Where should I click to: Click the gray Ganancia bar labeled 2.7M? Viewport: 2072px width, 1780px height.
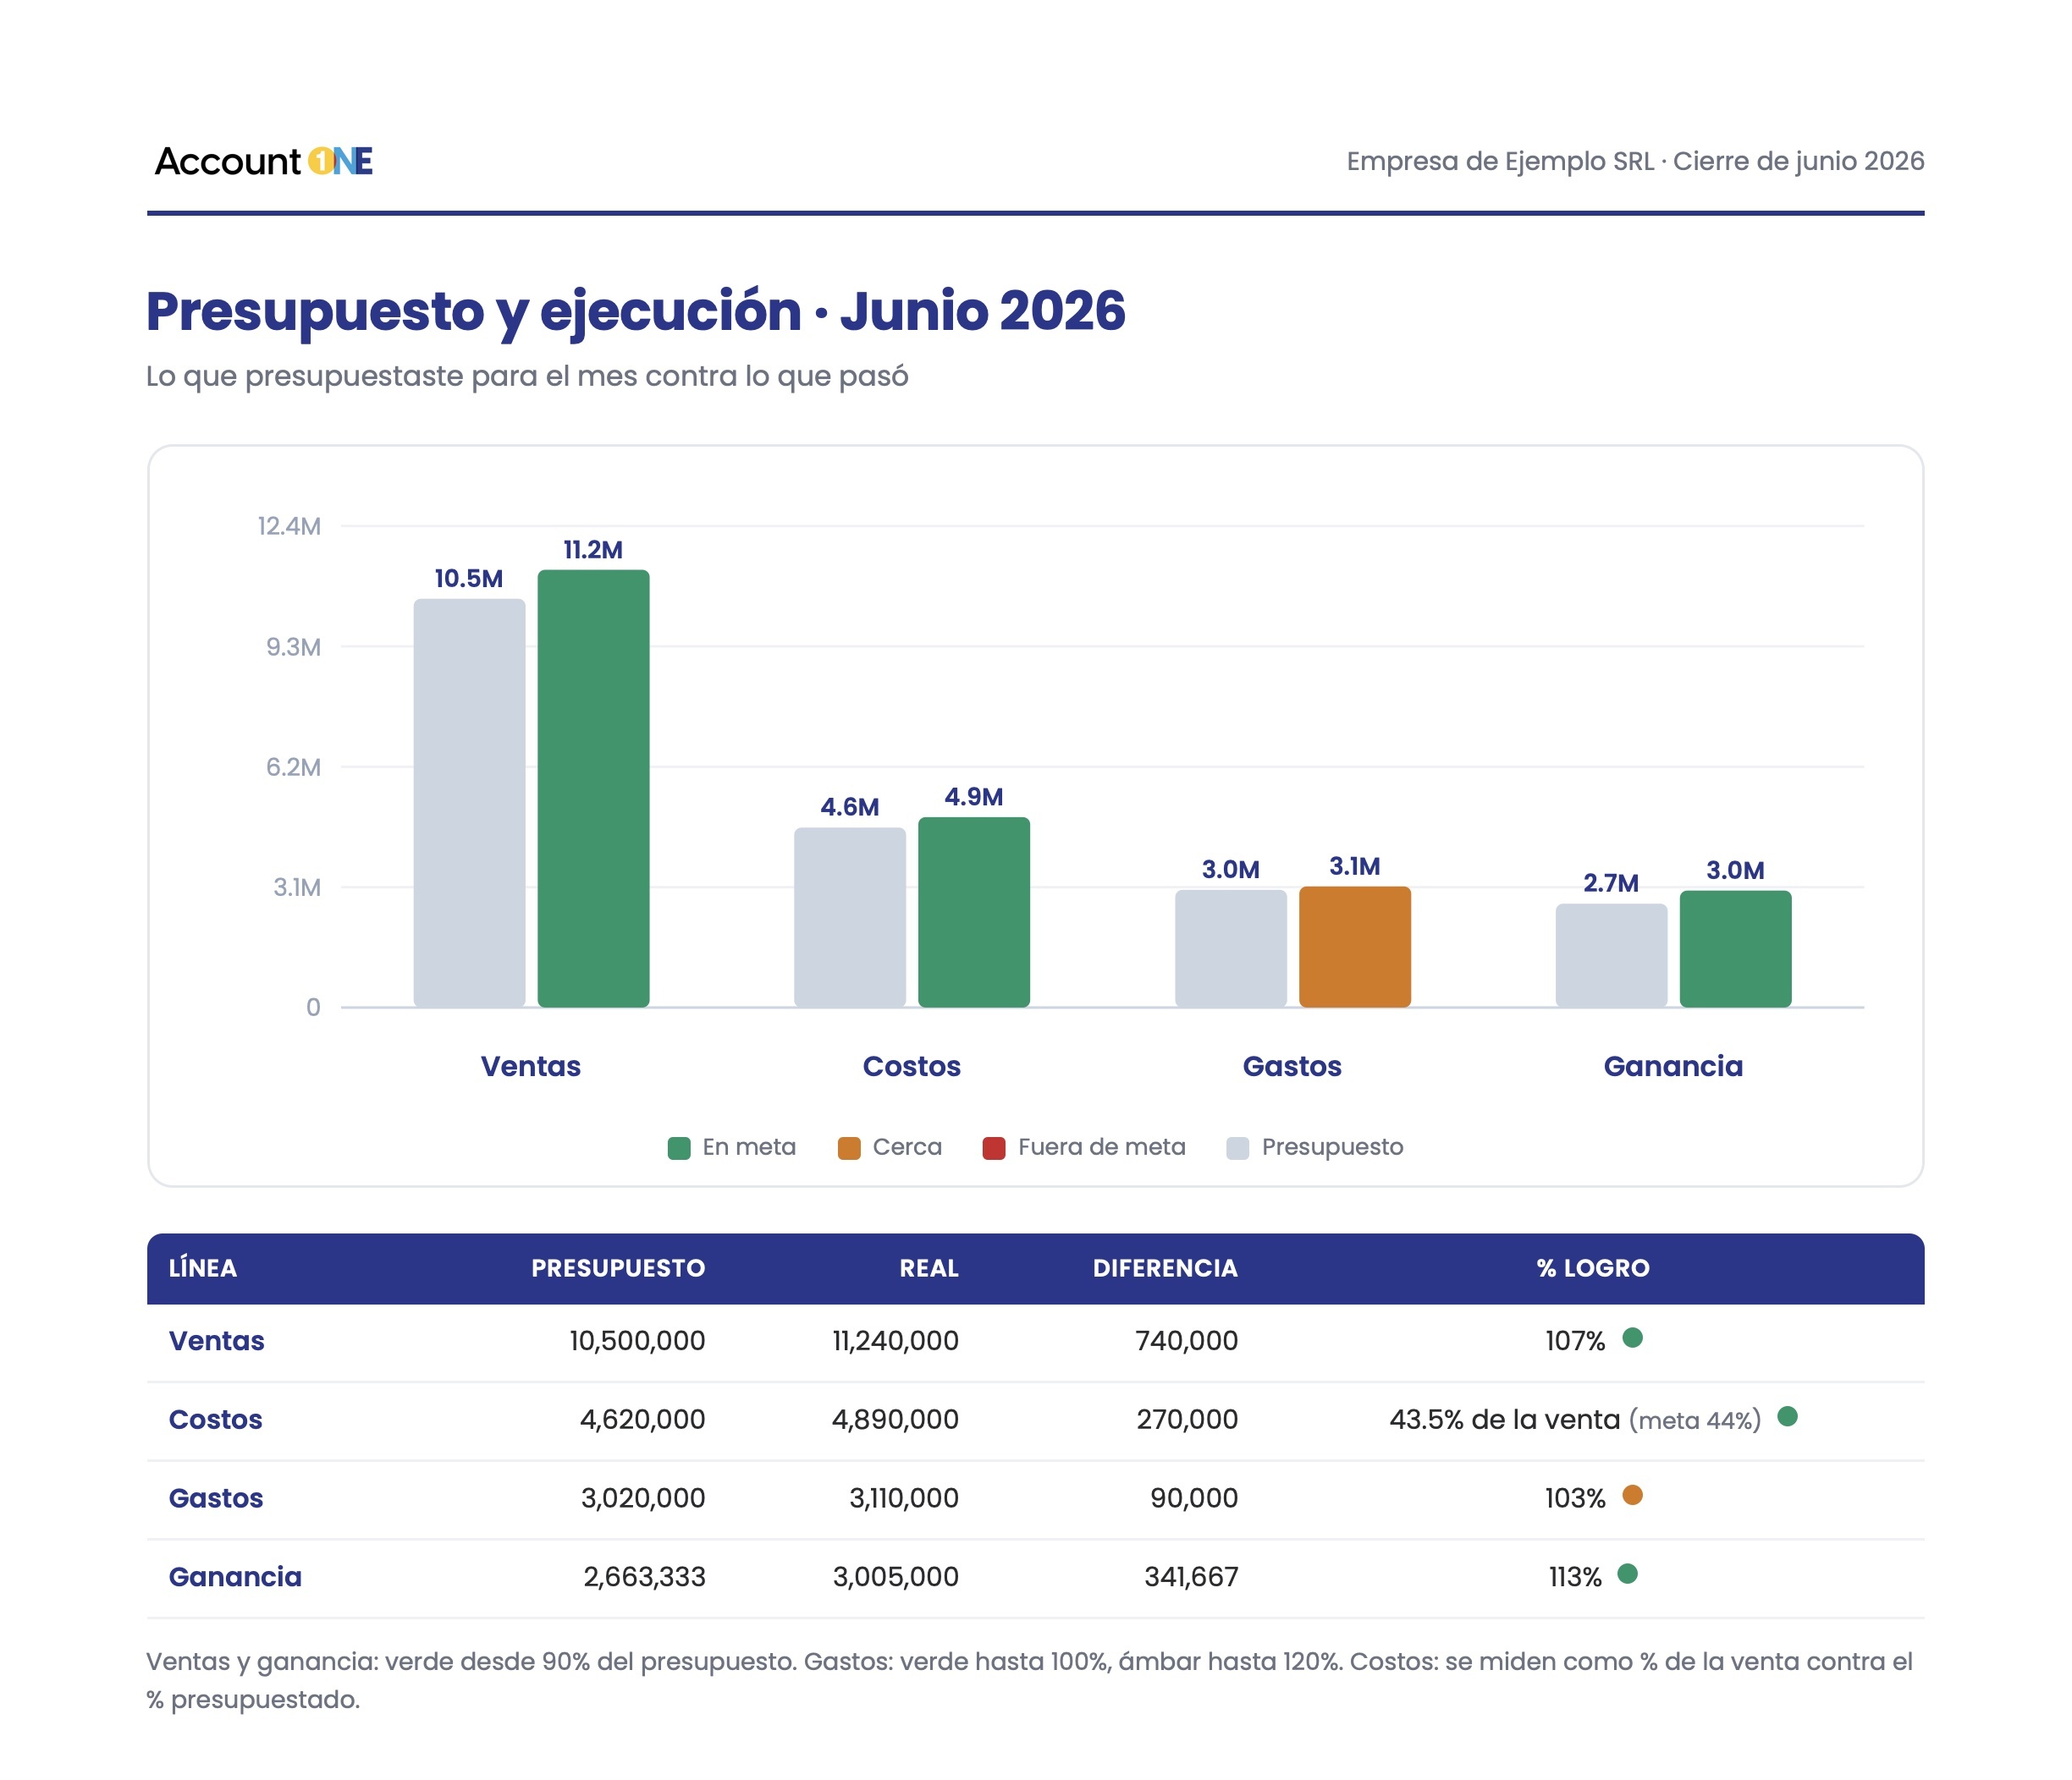1612,955
